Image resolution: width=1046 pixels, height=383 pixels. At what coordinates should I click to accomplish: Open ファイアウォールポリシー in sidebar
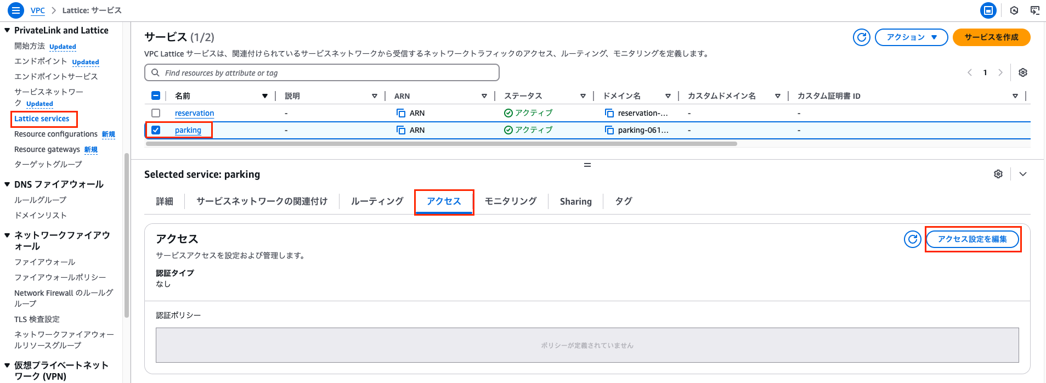tap(60, 277)
